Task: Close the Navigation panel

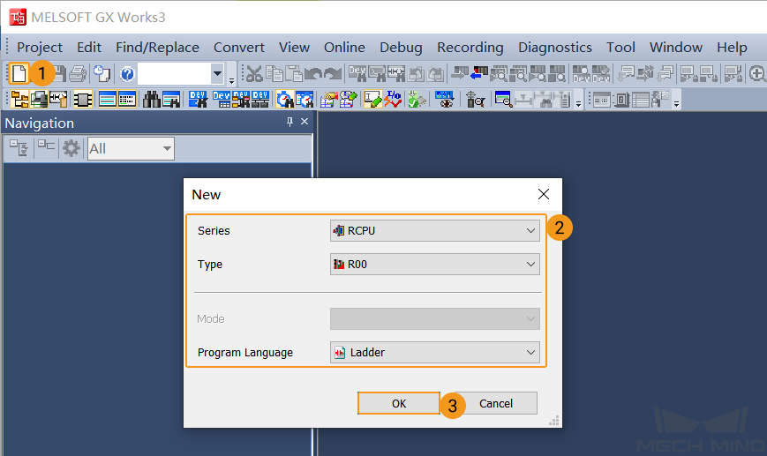Action: pos(305,122)
